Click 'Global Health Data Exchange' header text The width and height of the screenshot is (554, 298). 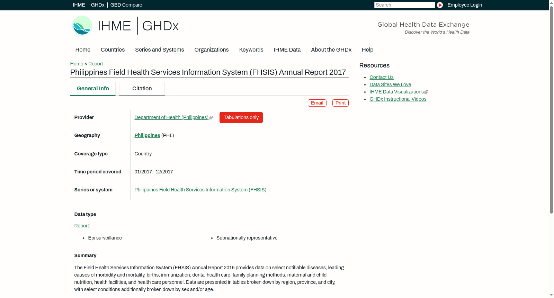tap(423, 25)
